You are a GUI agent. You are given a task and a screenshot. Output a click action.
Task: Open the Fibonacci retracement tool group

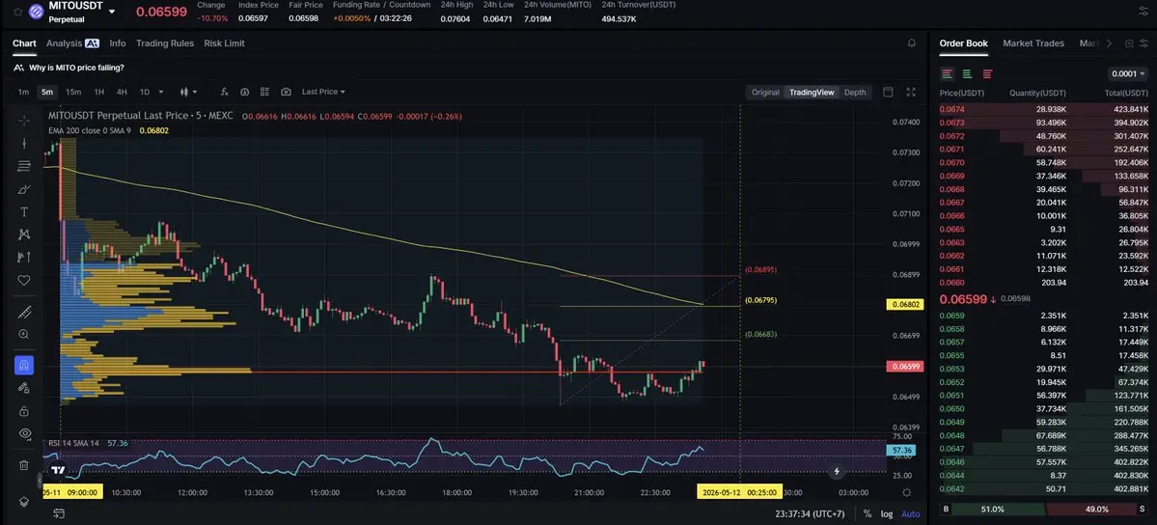tap(23, 166)
